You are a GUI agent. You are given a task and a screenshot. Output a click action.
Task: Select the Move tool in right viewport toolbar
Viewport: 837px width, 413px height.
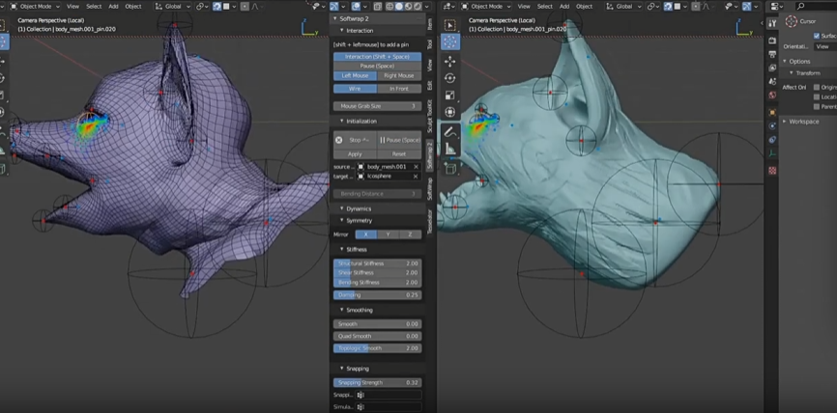pyautogui.click(x=450, y=60)
